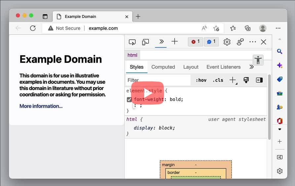
Task: Open the Favorites list
Action: [233, 28]
